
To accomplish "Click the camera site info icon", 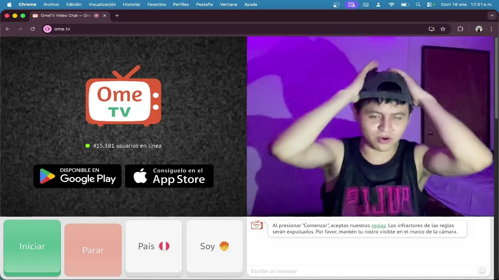I will tap(48, 29).
